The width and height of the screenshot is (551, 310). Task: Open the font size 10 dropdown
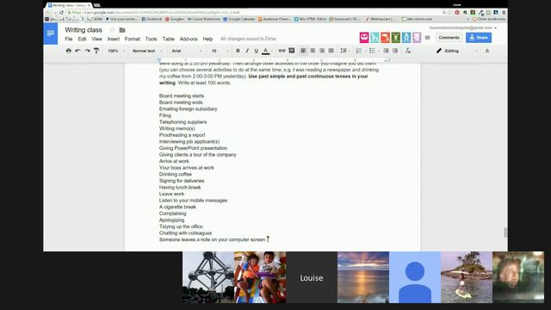tap(220, 51)
